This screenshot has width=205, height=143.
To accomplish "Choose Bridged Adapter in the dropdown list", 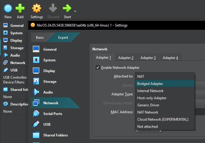I will tap(165, 84).
